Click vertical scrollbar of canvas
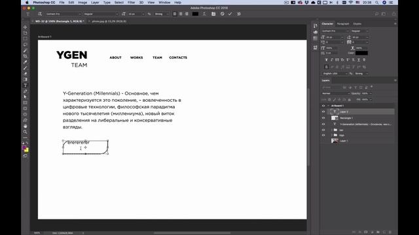This screenshot has height=235, width=419. [x=308, y=127]
